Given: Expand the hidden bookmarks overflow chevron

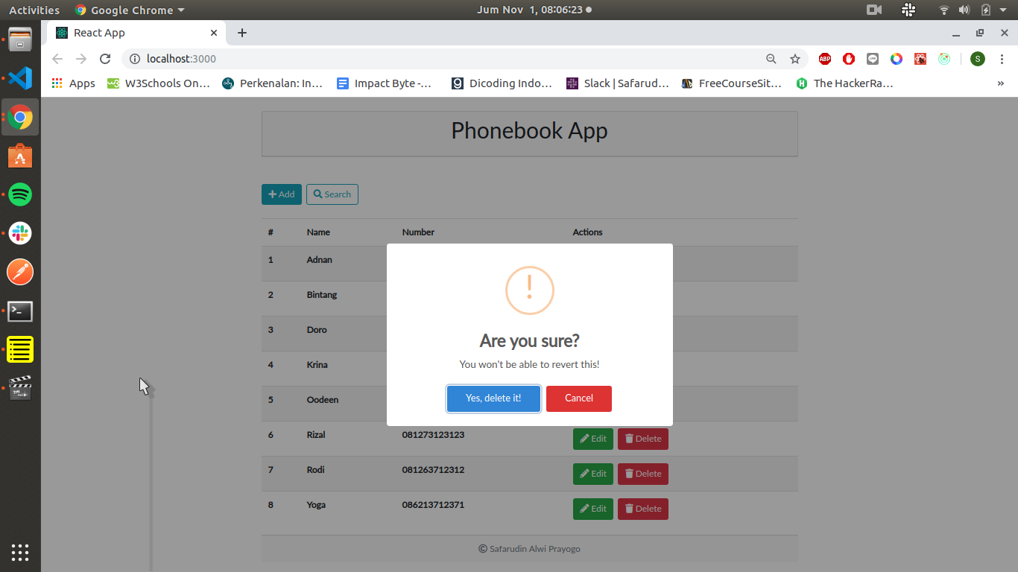Looking at the screenshot, I should (1000, 83).
